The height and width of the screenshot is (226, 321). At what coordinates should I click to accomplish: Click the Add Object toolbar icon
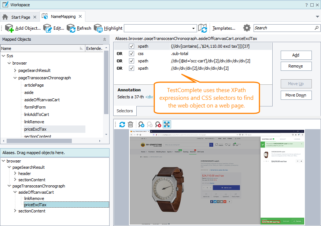(10, 28)
